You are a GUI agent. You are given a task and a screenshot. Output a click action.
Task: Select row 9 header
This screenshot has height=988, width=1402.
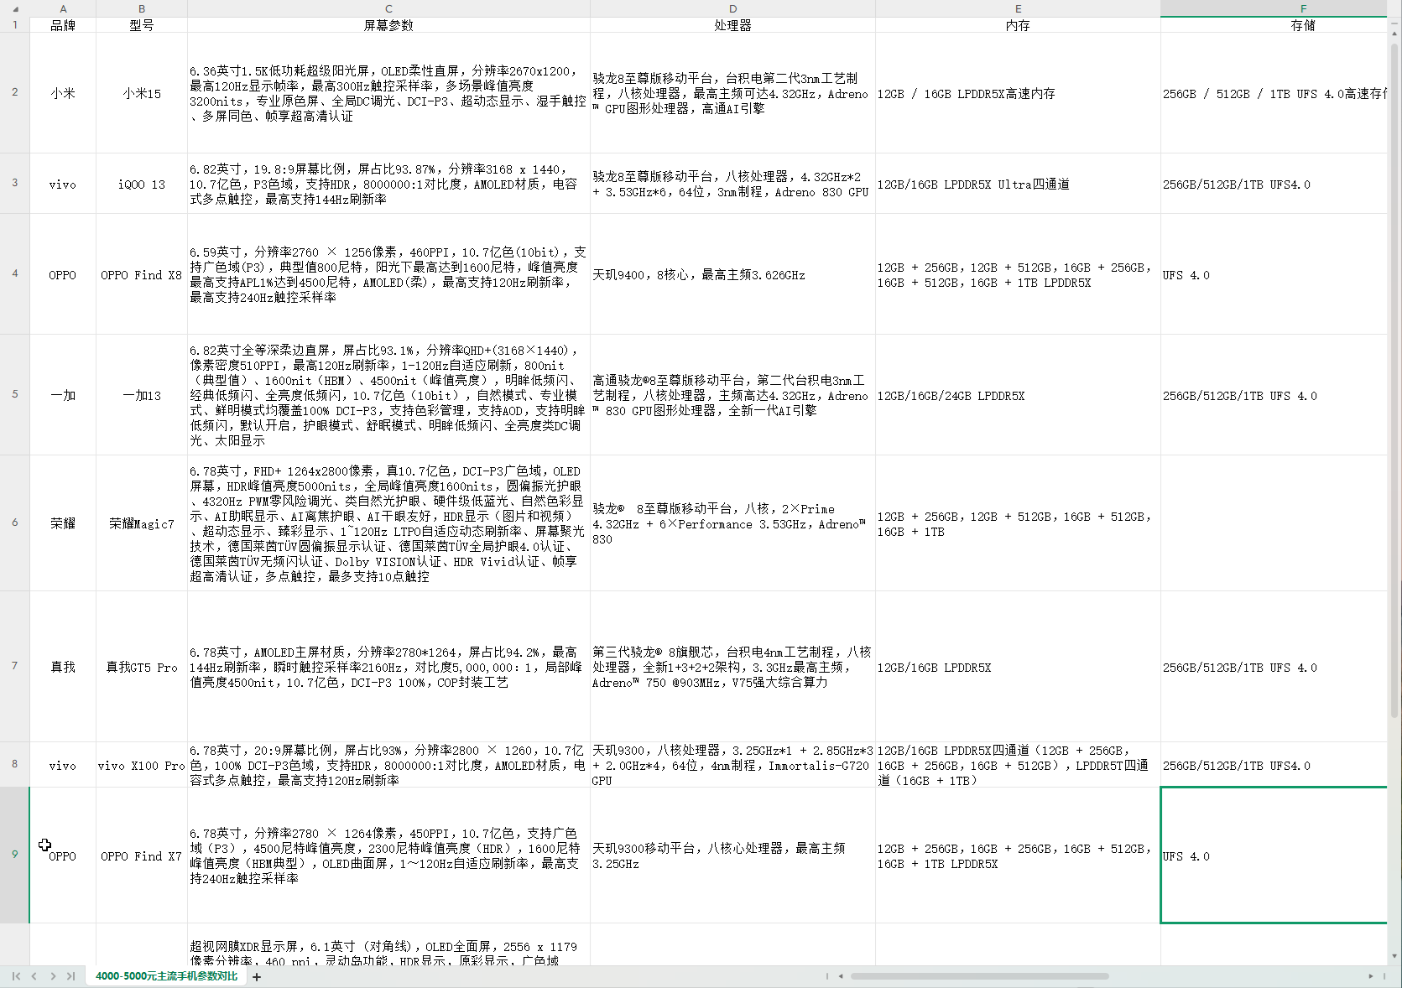(x=15, y=855)
